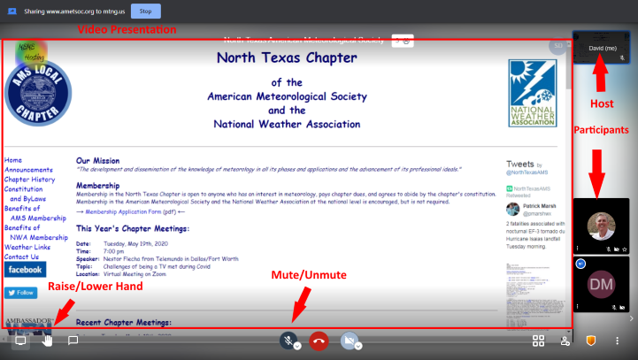Collapse the participant filmstrip with the chevron
This screenshot has width=638, height=360.
click(x=631, y=318)
